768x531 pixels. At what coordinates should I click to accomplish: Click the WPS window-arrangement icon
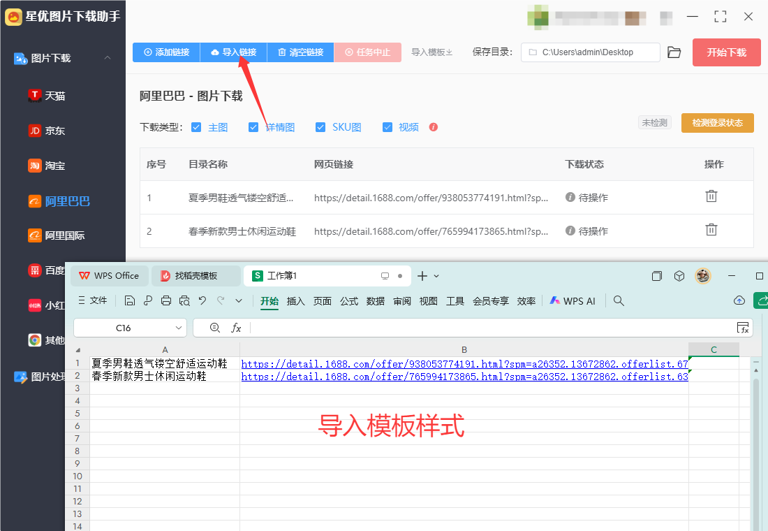click(657, 276)
